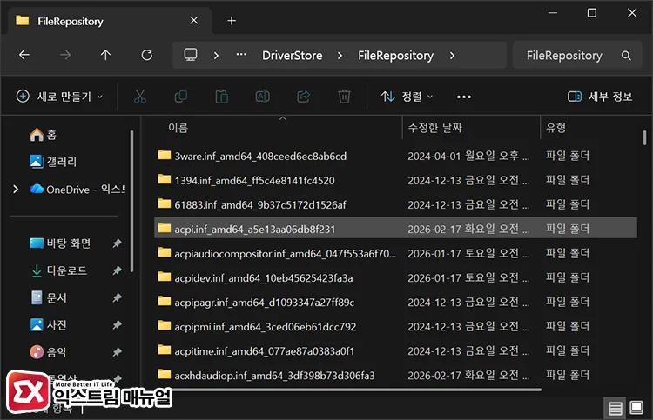This screenshot has width=653, height=420.
Task: Click the pin icon beside 문서
Action: (x=117, y=297)
